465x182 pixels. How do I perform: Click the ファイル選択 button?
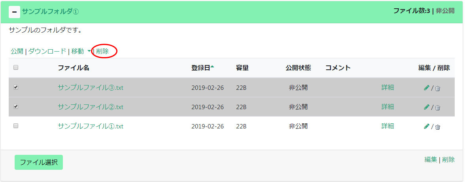39,162
